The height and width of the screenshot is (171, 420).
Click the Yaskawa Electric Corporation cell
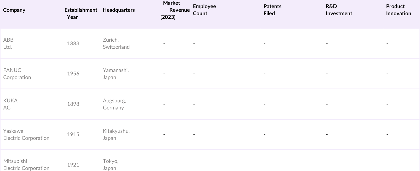coord(26,135)
